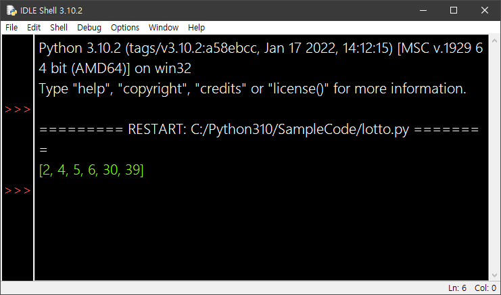This screenshot has height=295, width=501.
Task: Open the Shell menu
Action: pos(59,27)
